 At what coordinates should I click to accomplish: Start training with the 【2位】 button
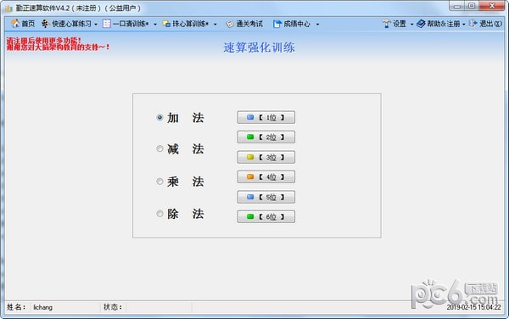click(x=266, y=137)
